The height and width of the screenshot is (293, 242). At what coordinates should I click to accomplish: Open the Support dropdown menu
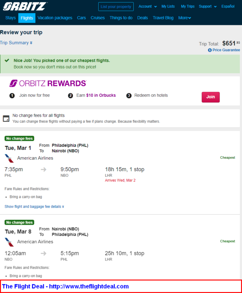[x=208, y=7]
